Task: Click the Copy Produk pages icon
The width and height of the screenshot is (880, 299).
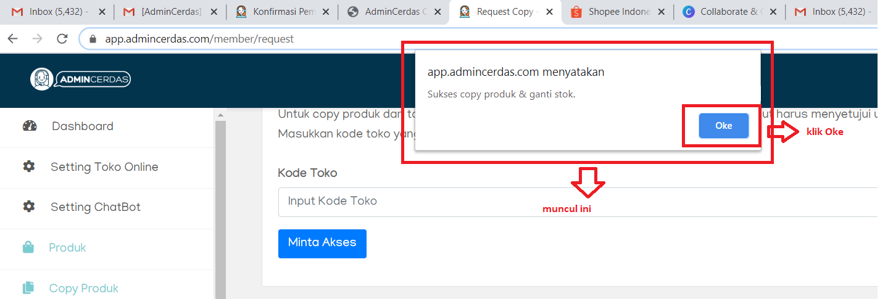Action: (28, 288)
